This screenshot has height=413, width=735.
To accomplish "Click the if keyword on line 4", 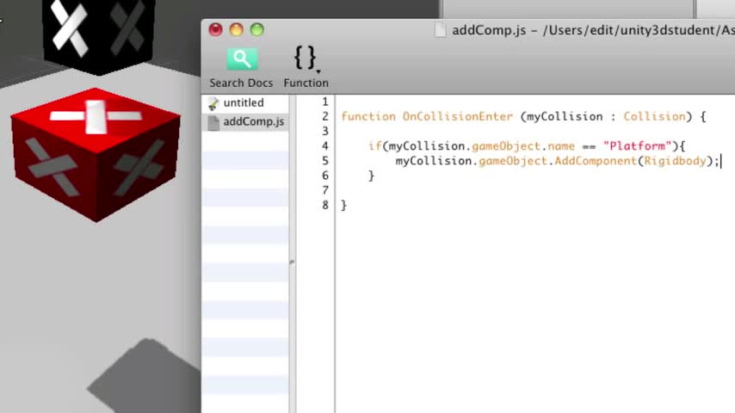I will (x=374, y=145).
